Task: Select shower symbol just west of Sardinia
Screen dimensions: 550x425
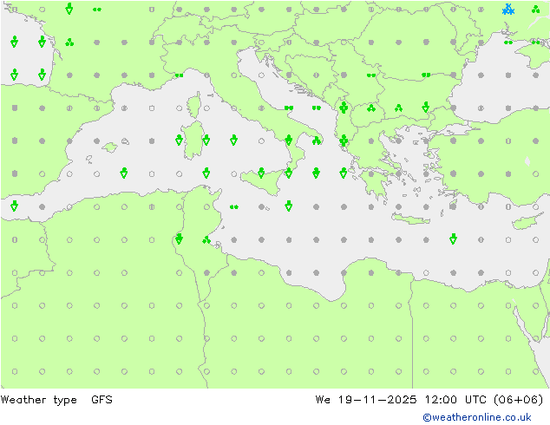Action: click(x=180, y=140)
